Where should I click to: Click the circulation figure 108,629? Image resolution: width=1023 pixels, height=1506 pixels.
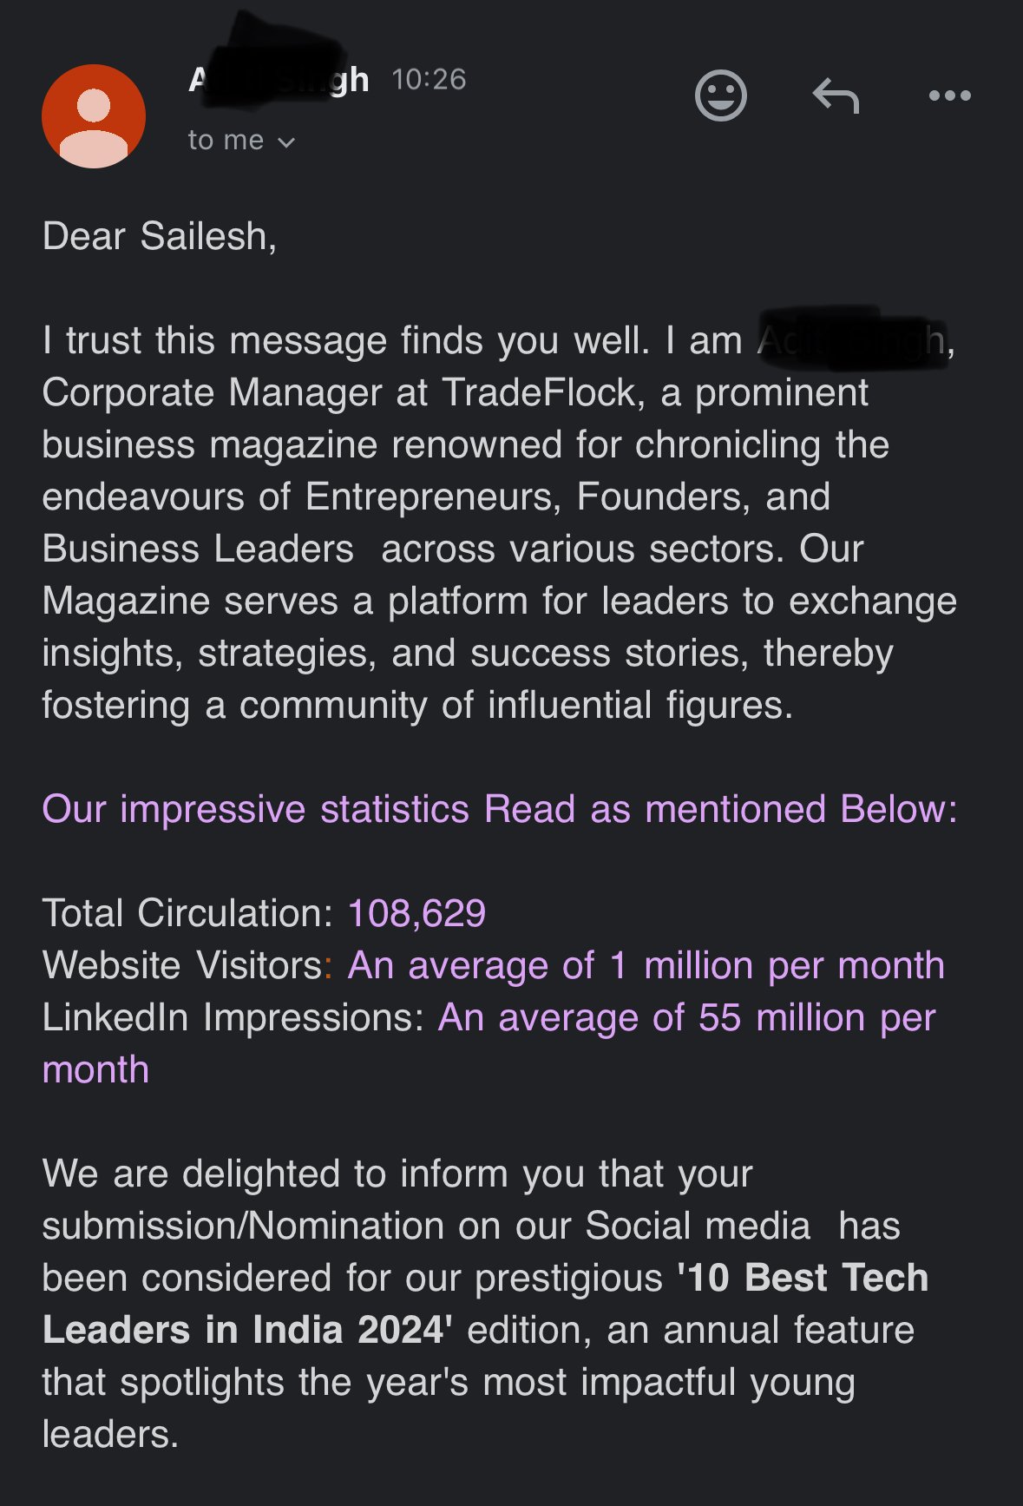[416, 913]
